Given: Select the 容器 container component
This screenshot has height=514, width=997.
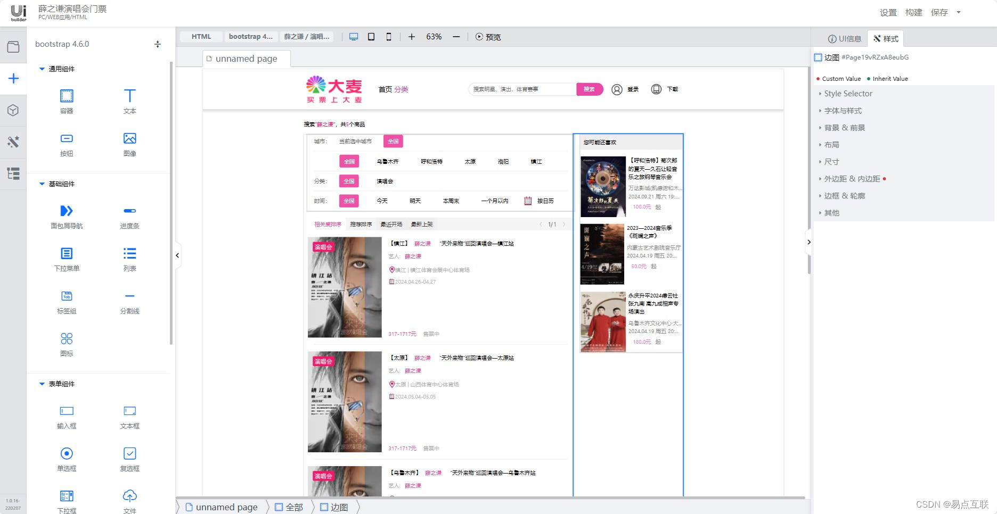Looking at the screenshot, I should (67, 102).
